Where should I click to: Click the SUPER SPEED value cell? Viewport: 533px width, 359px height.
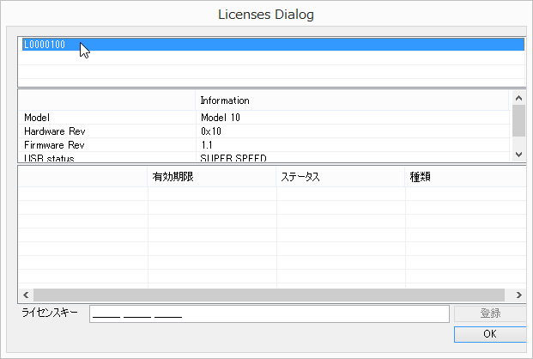[233, 158]
